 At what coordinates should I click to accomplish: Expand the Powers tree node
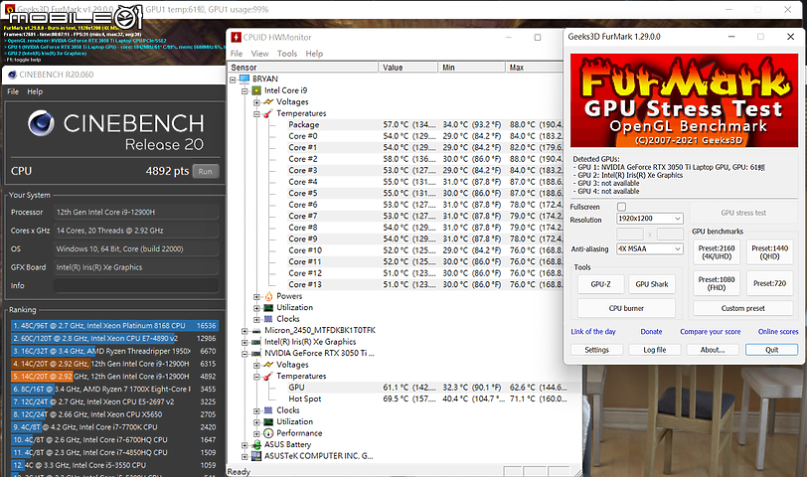tap(256, 296)
